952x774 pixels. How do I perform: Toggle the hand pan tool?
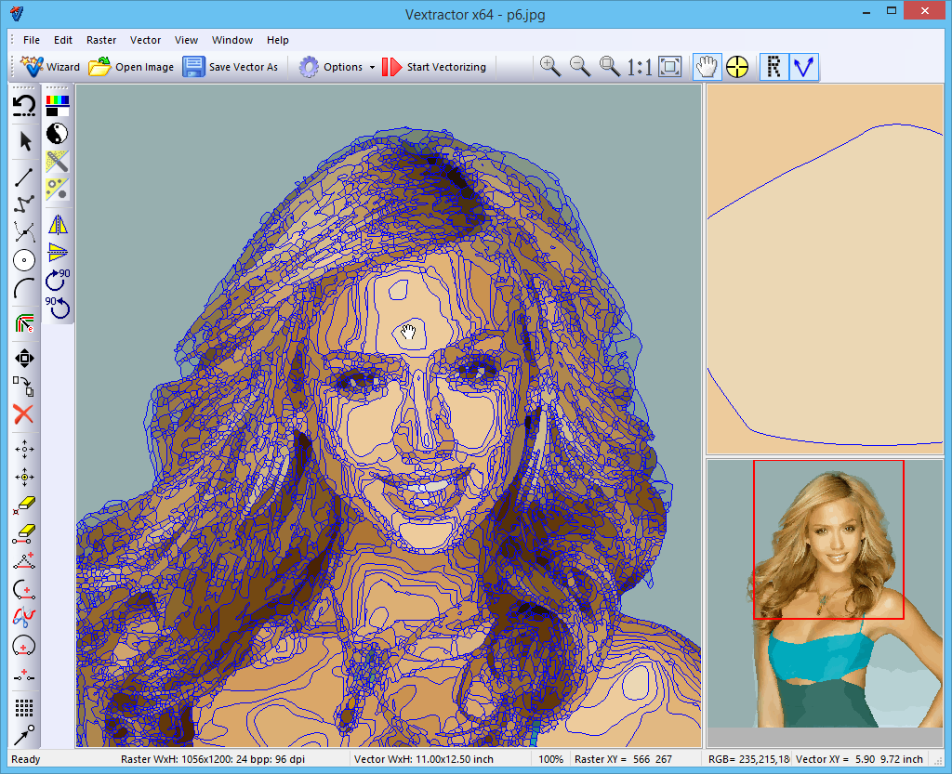(x=707, y=67)
